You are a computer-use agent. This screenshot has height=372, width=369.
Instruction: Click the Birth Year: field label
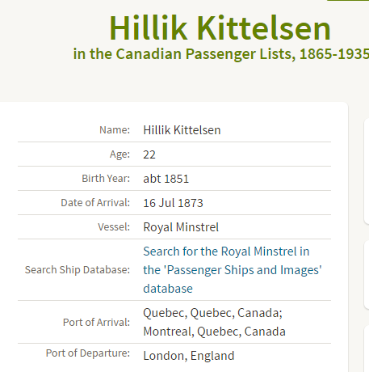[106, 179]
